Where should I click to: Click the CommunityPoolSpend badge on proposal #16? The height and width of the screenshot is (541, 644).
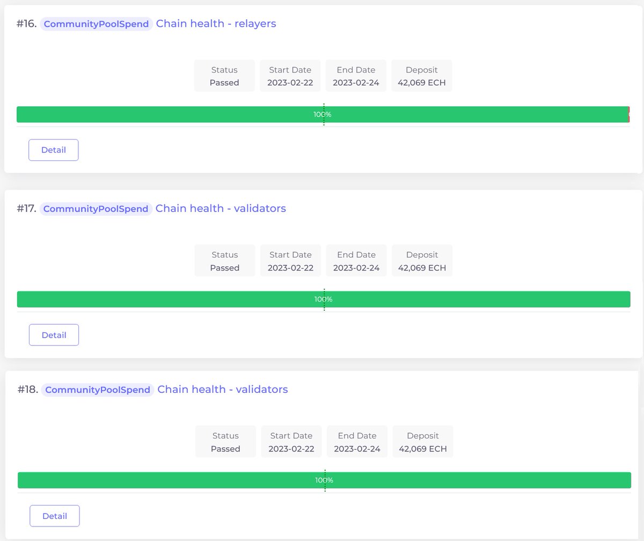tap(96, 24)
